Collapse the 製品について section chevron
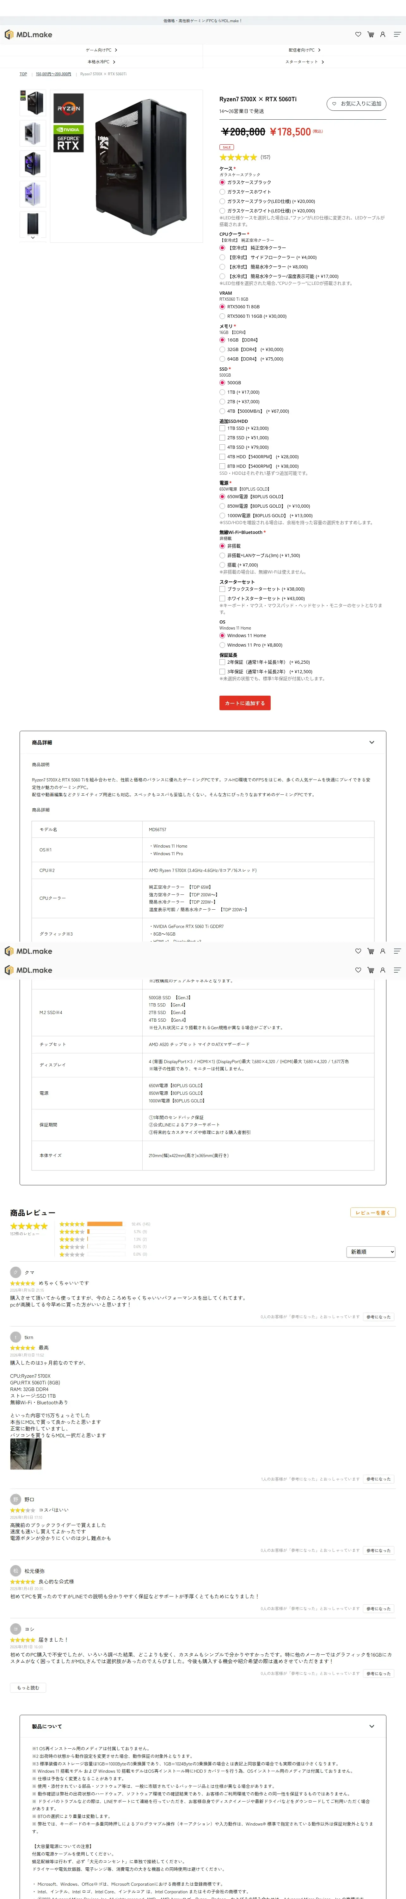Screen dimensions: 406x1899 pyautogui.click(x=371, y=1726)
